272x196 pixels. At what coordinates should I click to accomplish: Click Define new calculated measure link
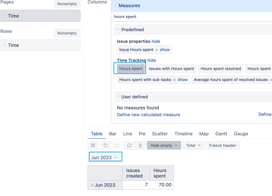tap(149, 115)
